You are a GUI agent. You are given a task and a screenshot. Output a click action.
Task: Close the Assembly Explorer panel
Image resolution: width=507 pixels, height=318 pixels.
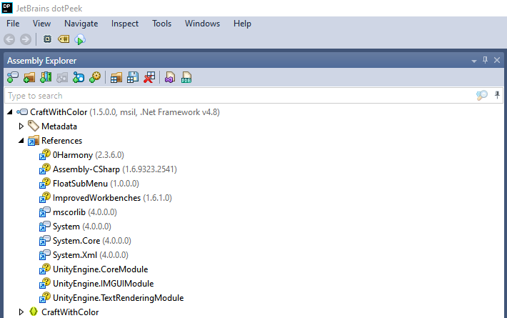pyautogui.click(x=497, y=60)
